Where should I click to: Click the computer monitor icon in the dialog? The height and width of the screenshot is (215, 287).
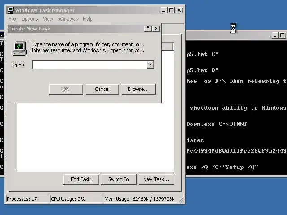[20, 48]
